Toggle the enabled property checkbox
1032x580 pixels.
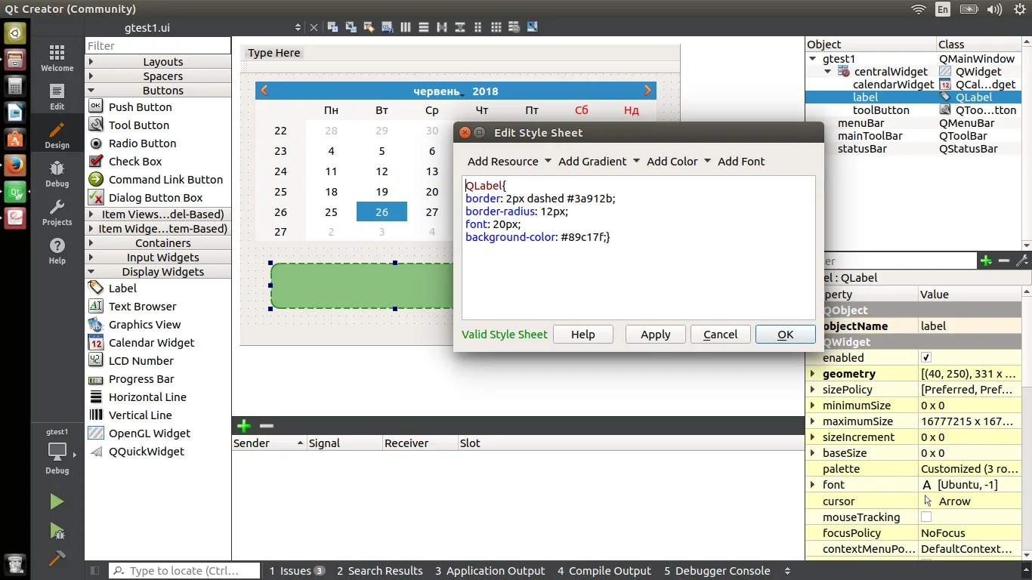click(x=926, y=357)
